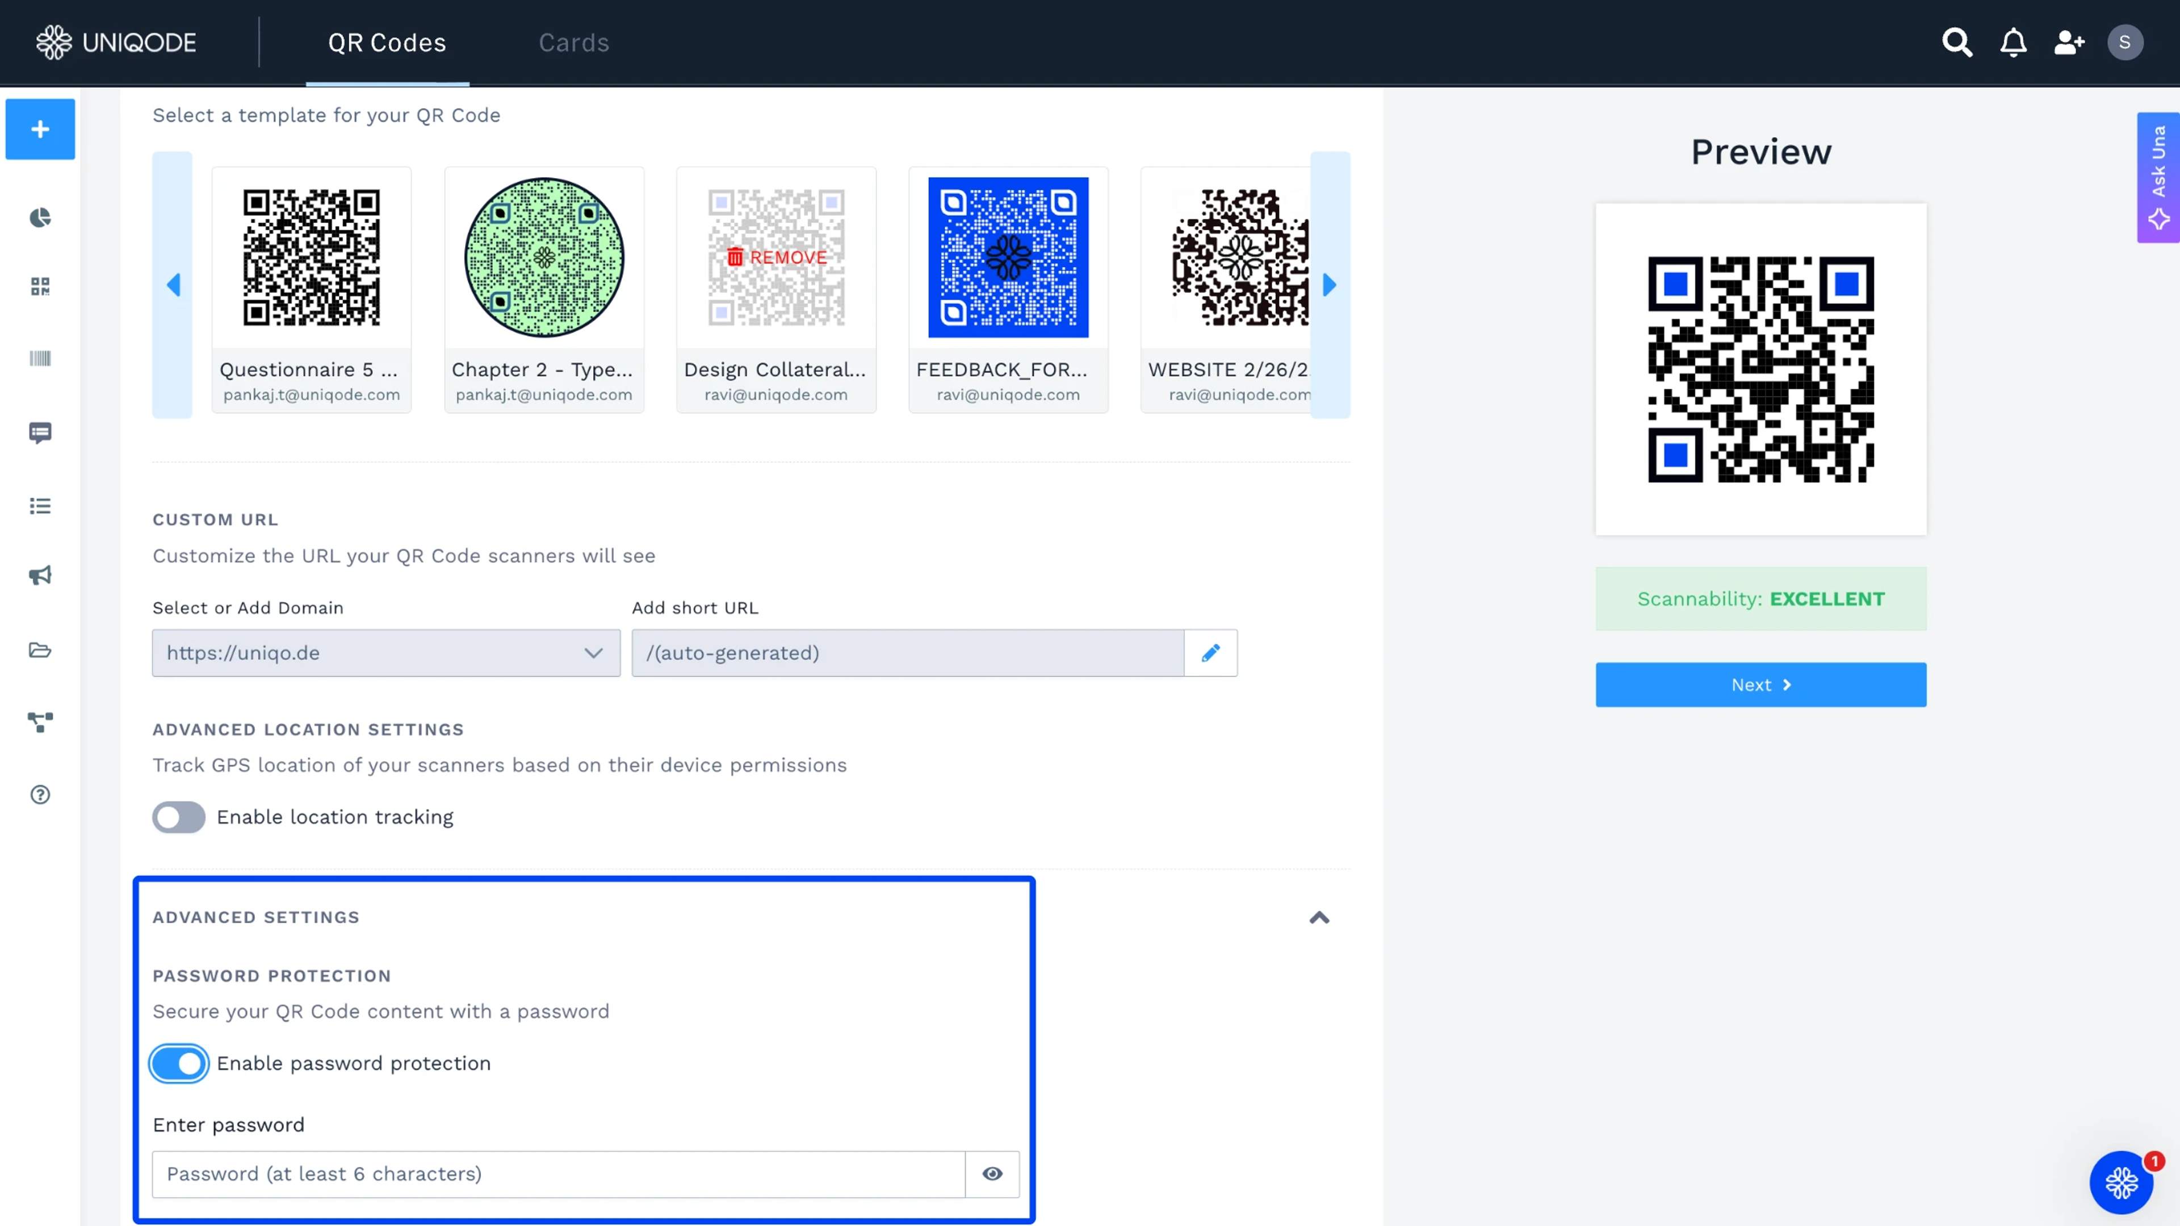Open Ask Una assistant tab
Image resolution: width=2180 pixels, height=1226 pixels.
(x=2158, y=178)
